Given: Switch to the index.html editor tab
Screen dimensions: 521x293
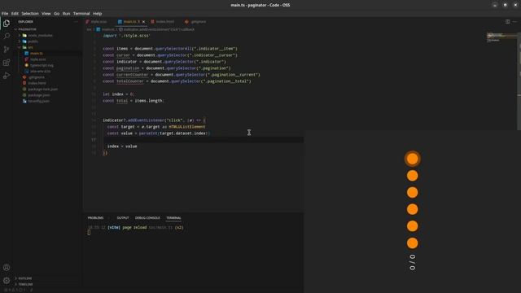Looking at the screenshot, I should pos(164,22).
